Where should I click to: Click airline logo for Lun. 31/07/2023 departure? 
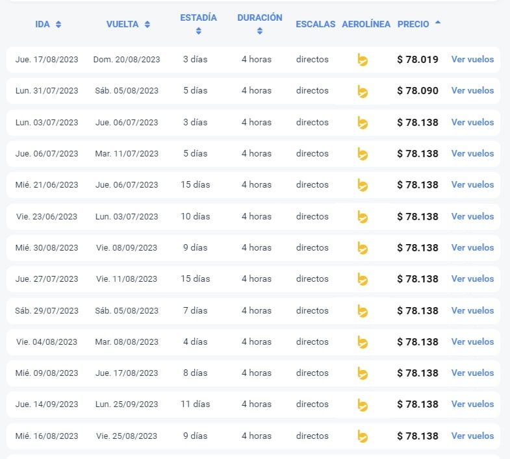coord(363,91)
